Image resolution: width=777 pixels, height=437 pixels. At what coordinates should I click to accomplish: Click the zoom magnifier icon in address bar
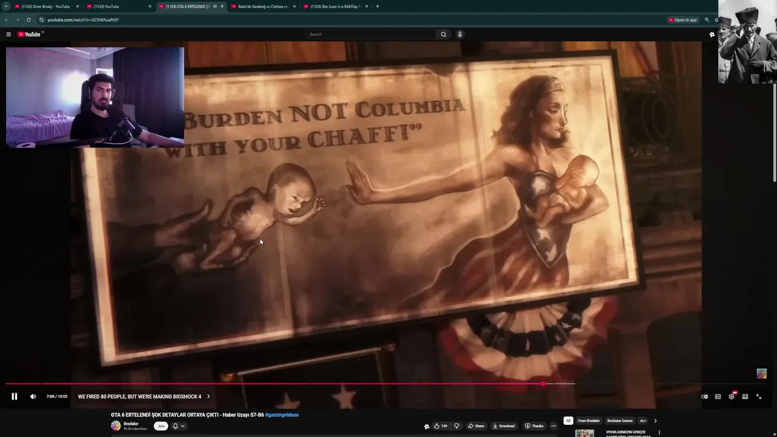coord(707,20)
